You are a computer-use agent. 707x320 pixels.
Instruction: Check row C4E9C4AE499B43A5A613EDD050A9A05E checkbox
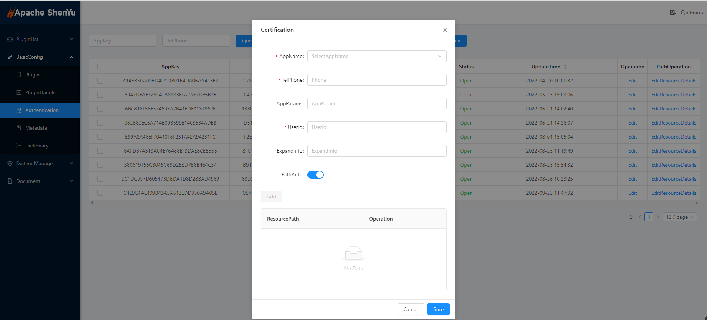[x=100, y=193]
